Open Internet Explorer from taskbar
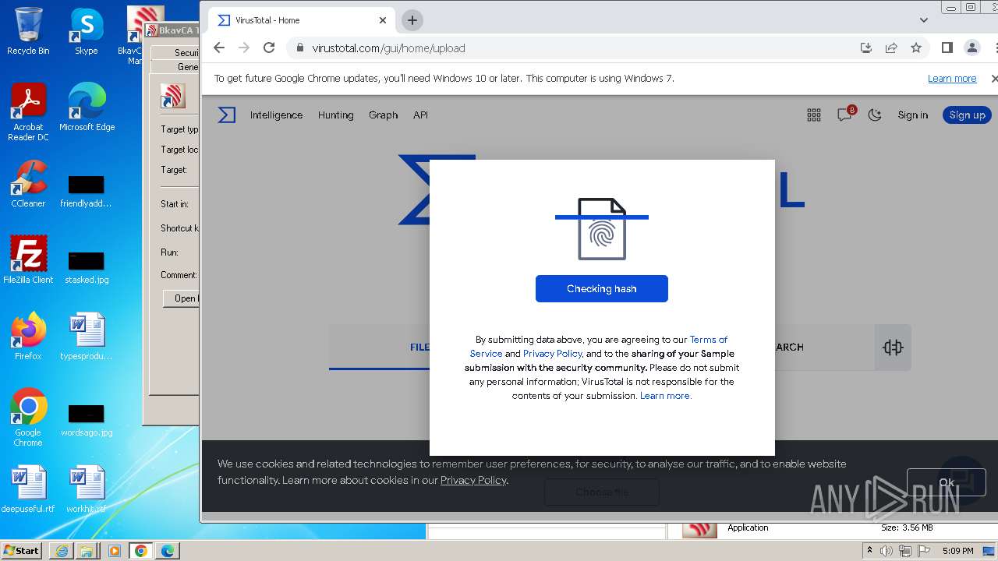The width and height of the screenshot is (998, 561). tap(62, 551)
